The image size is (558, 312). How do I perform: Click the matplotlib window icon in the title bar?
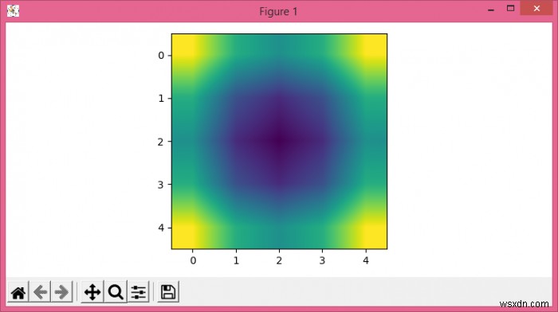pyautogui.click(x=14, y=10)
